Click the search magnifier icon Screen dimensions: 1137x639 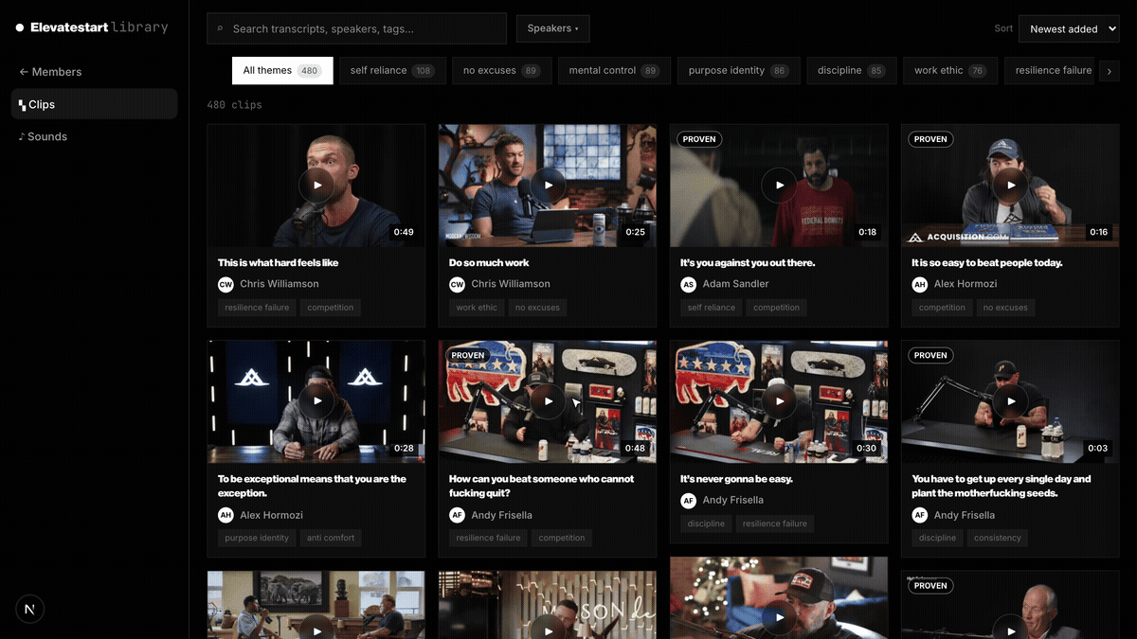[221, 28]
